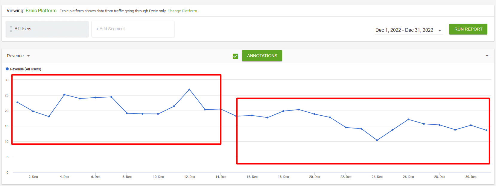Uncheck the annotations checkbox
The width and height of the screenshot is (496, 186).
click(235, 56)
